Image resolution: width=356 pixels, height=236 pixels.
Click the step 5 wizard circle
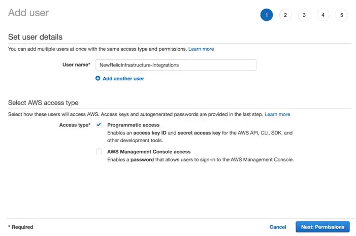(342, 15)
